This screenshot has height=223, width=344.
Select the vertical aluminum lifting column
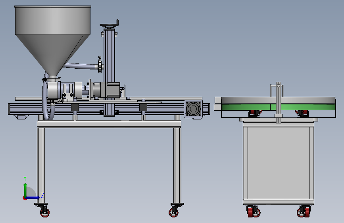[x=109, y=73]
